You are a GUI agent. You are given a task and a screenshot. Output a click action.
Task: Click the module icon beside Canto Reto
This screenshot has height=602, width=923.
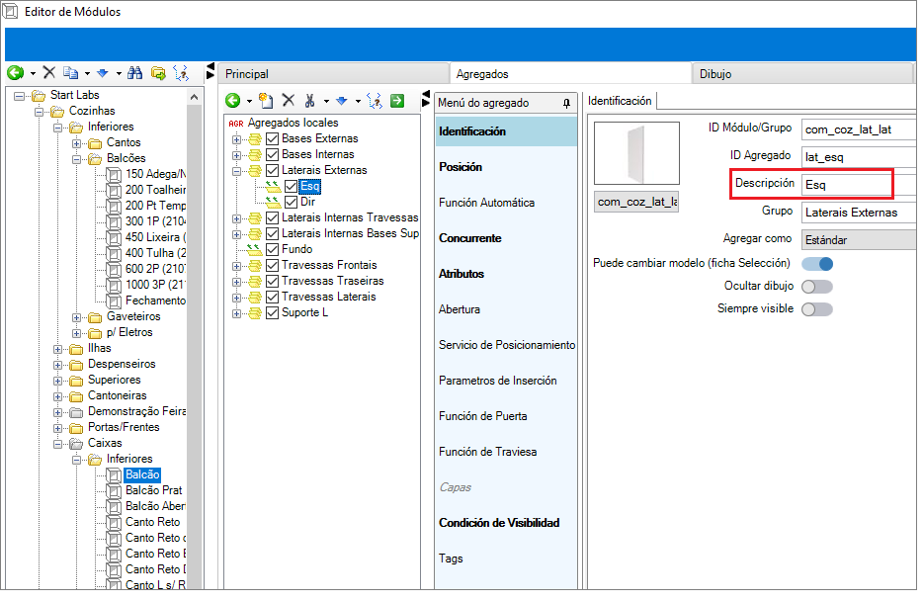[115, 523]
